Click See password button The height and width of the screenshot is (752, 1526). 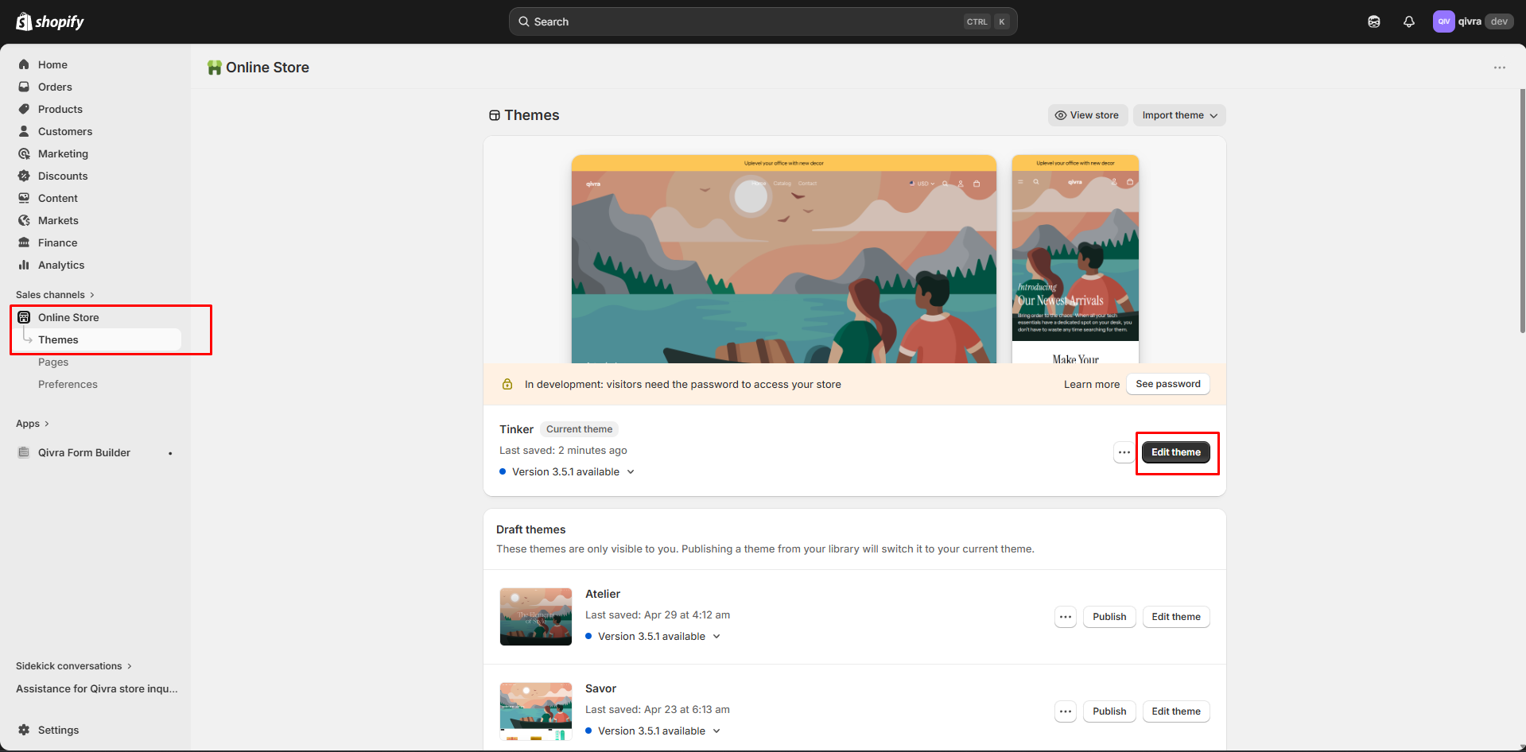[1168, 384]
